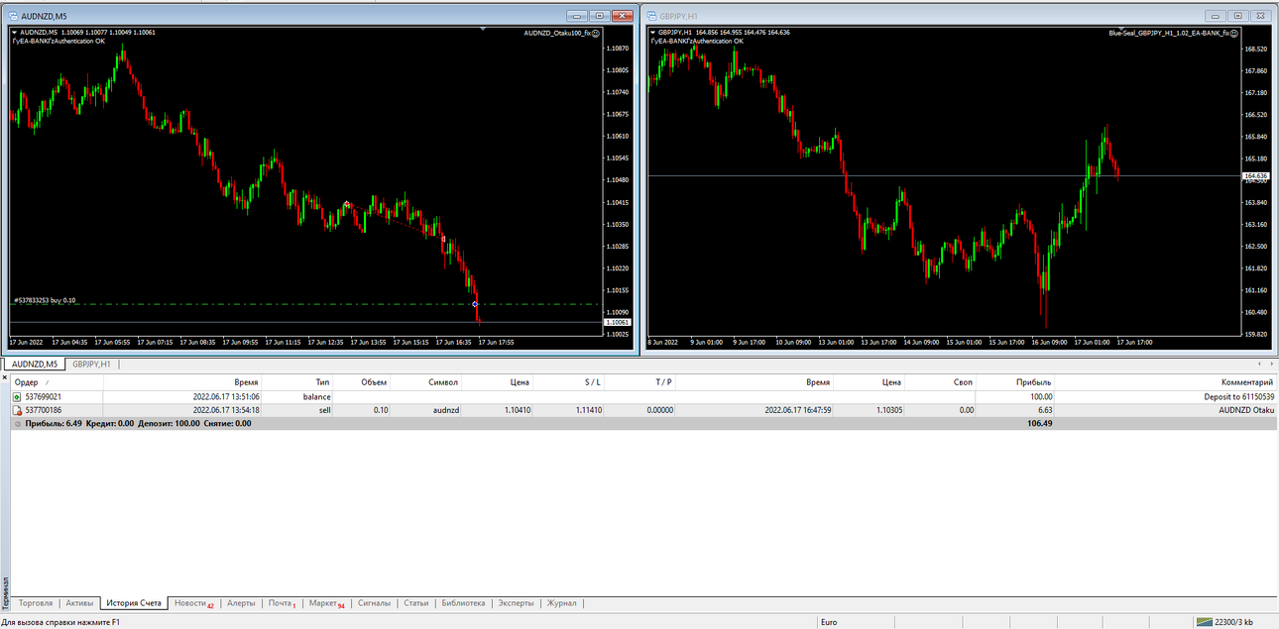Select order number 537700186
This screenshot has width=1279, height=629.
(44, 409)
